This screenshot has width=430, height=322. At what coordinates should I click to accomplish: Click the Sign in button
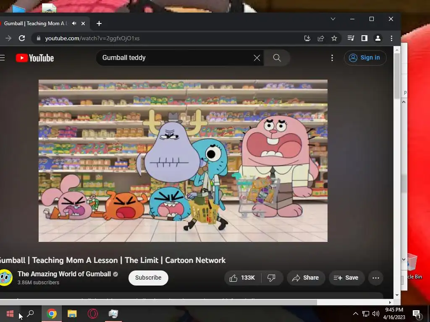coord(365,58)
